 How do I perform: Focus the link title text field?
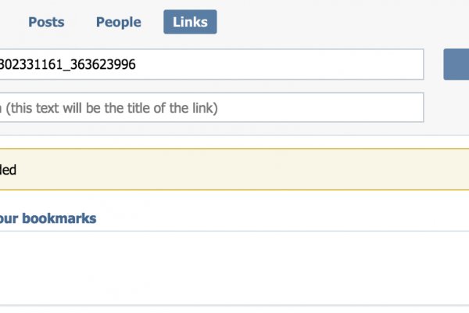(211, 108)
